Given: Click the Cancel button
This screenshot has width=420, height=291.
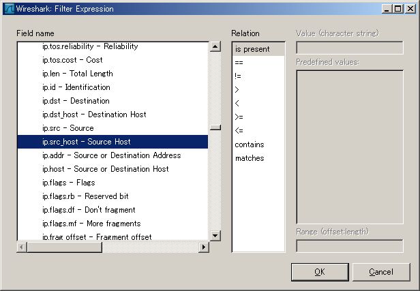Looking at the screenshot, I should pyautogui.click(x=381, y=272).
